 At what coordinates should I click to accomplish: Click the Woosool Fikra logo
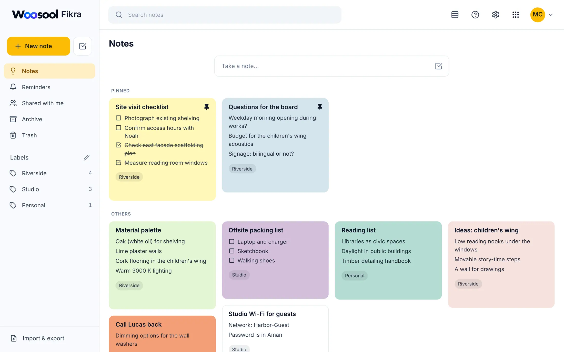[47, 14]
